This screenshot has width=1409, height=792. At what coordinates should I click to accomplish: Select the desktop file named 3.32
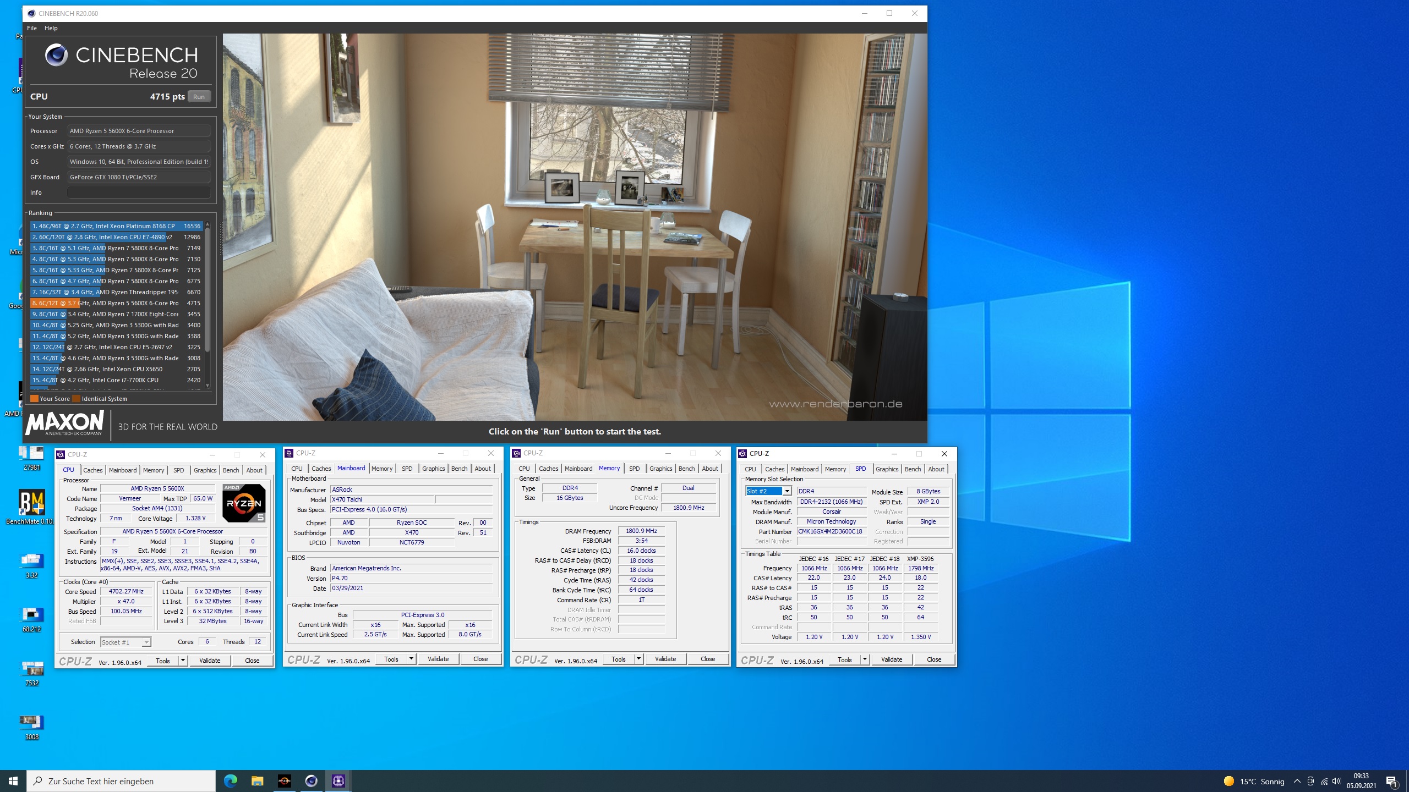(x=31, y=566)
